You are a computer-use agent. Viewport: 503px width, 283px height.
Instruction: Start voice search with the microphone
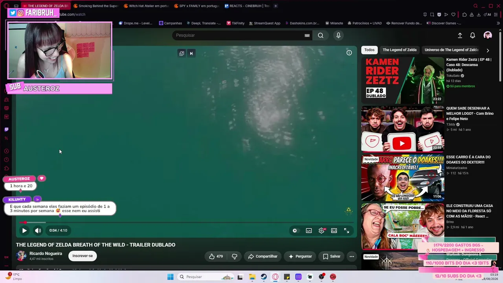(338, 35)
